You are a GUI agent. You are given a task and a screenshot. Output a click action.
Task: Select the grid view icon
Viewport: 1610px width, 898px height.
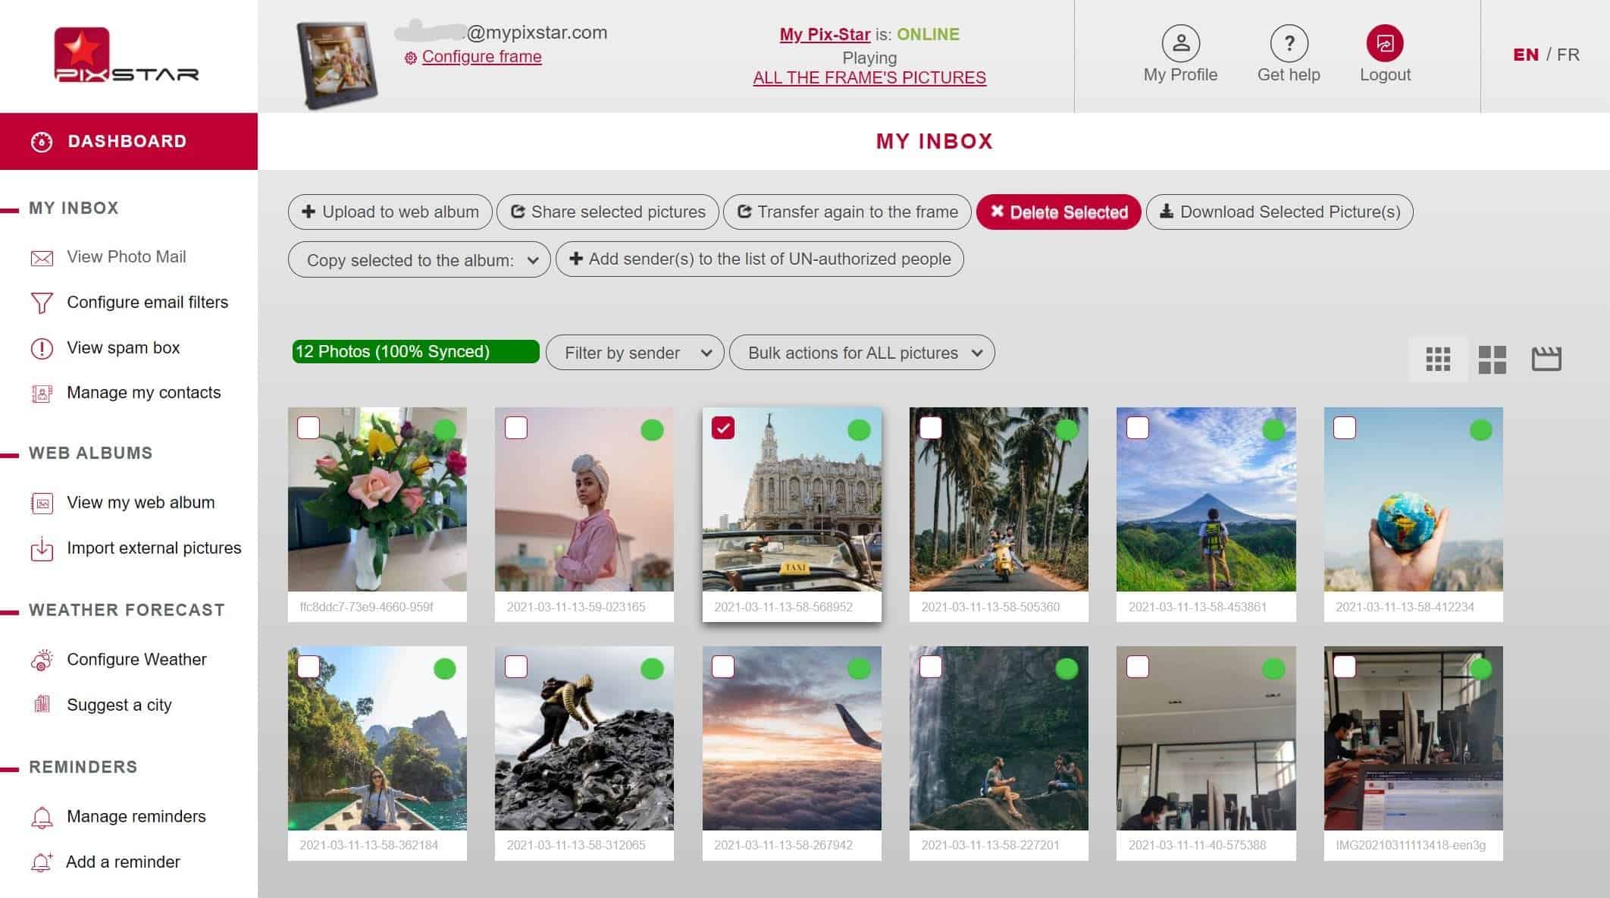pyautogui.click(x=1438, y=358)
